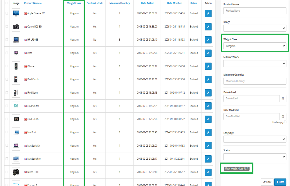Sort by Subtract Stock column
Image resolution: width=290 pixels, height=186 pixels.
point(95,3)
